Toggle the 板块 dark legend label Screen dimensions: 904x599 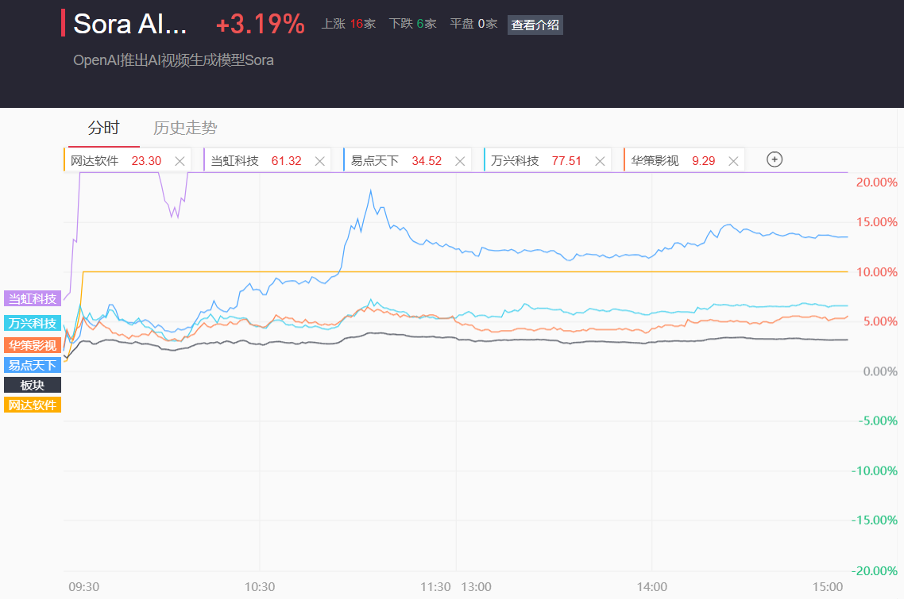33,385
